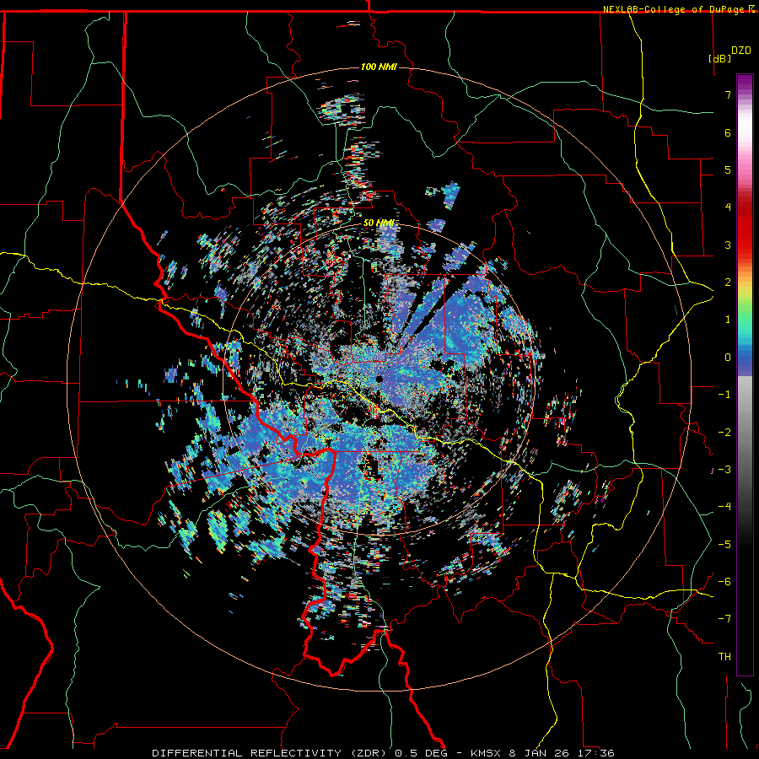
Task: Click the -1 value on the color scale
Action: pos(724,395)
